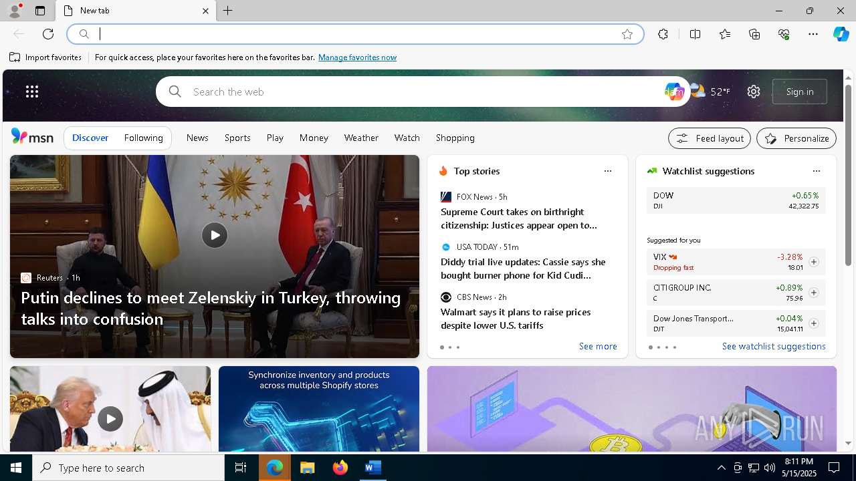Open the News menu item
This screenshot has height=481, width=856.
pyautogui.click(x=197, y=138)
